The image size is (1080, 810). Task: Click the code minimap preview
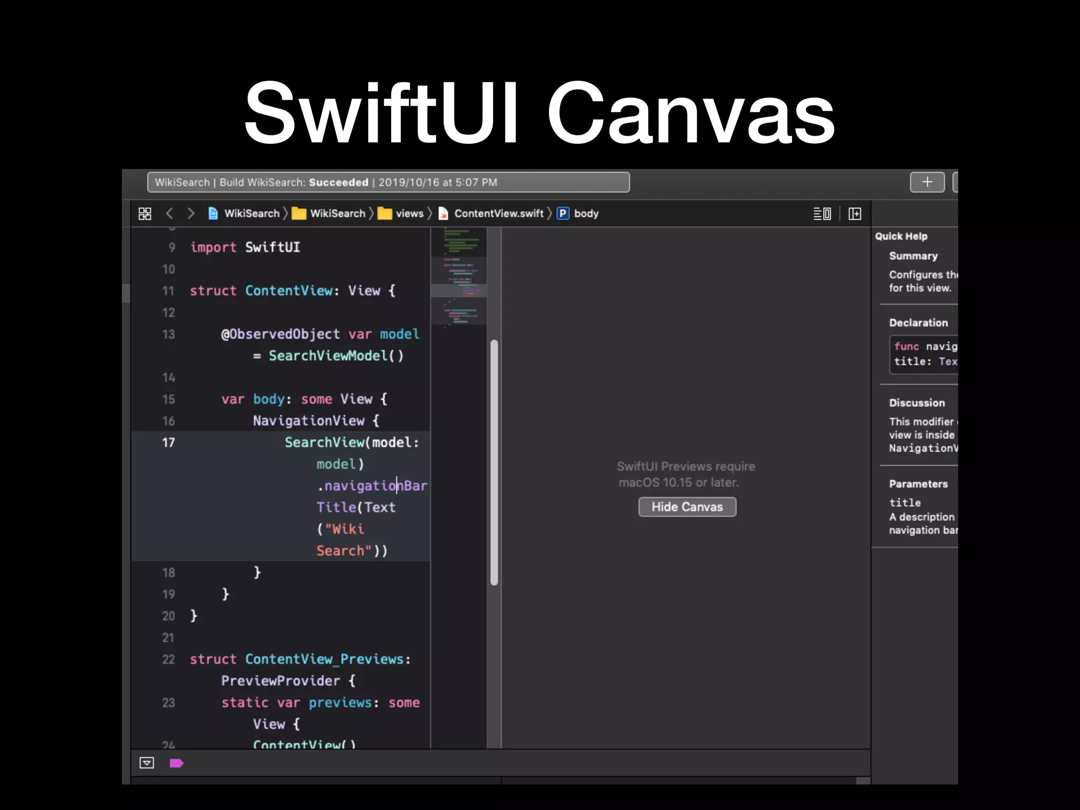pyautogui.click(x=458, y=277)
